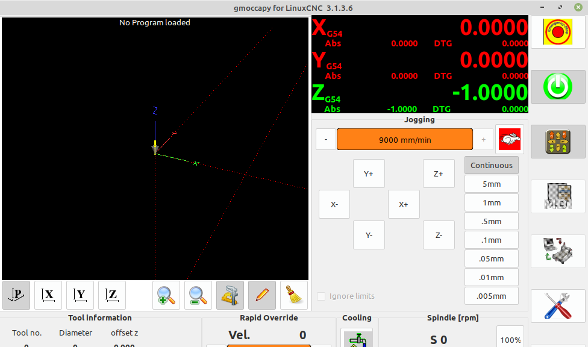Select .05mm jog increment
This screenshot has width=588, height=347.
[x=491, y=259]
